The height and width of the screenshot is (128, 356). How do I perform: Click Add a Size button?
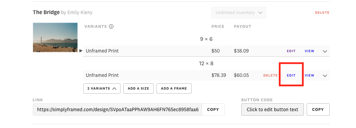[x=138, y=89]
